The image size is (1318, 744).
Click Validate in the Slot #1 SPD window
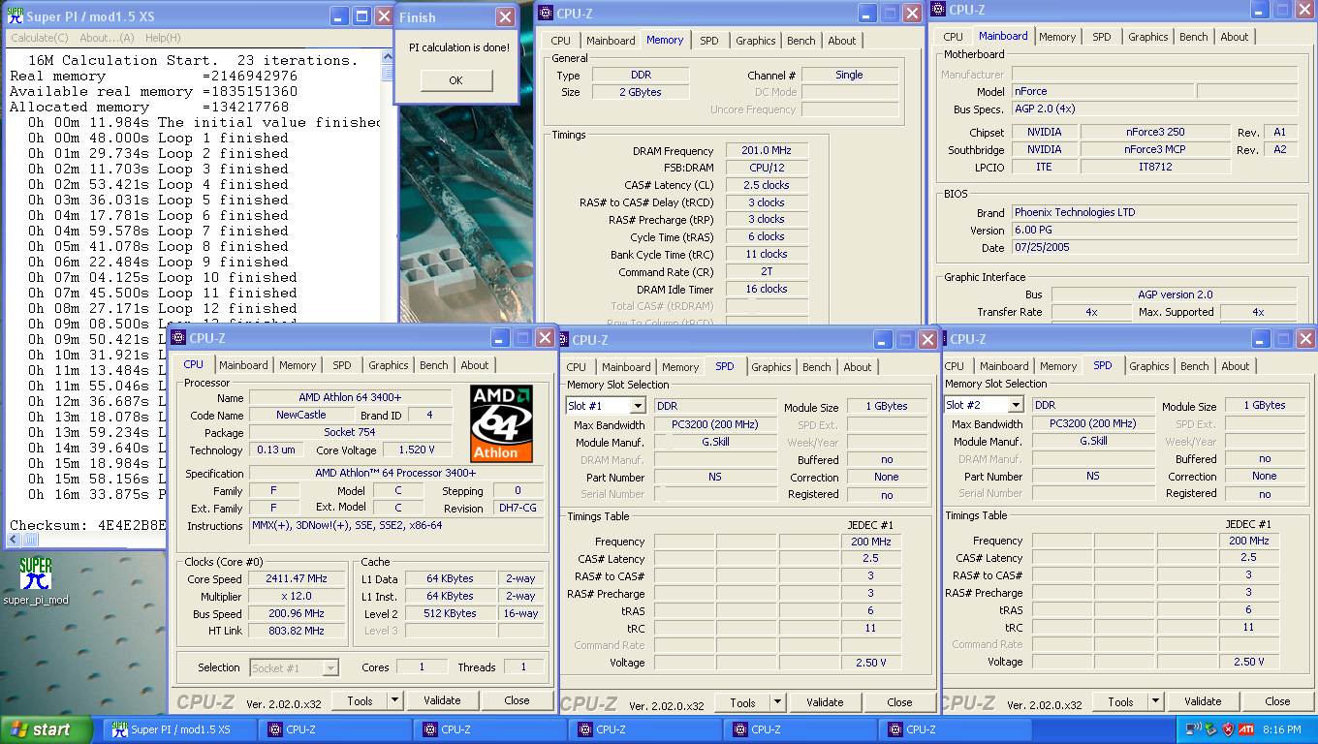pyautogui.click(x=825, y=702)
